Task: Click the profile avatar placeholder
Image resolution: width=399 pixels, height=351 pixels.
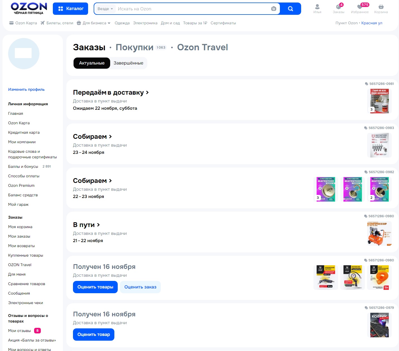Action: [x=24, y=54]
